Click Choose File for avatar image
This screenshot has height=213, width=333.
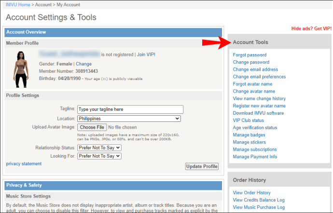click(92, 127)
